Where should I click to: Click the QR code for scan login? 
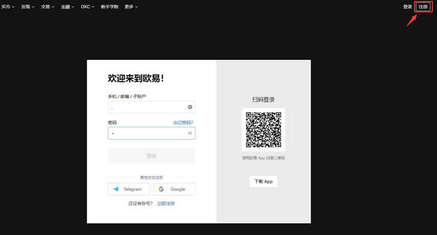263,130
